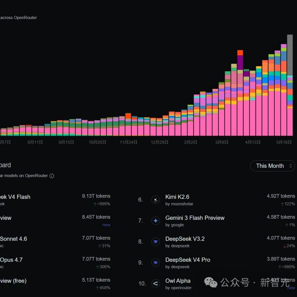Click the 3月9日 axis date label

[x=221, y=142]
